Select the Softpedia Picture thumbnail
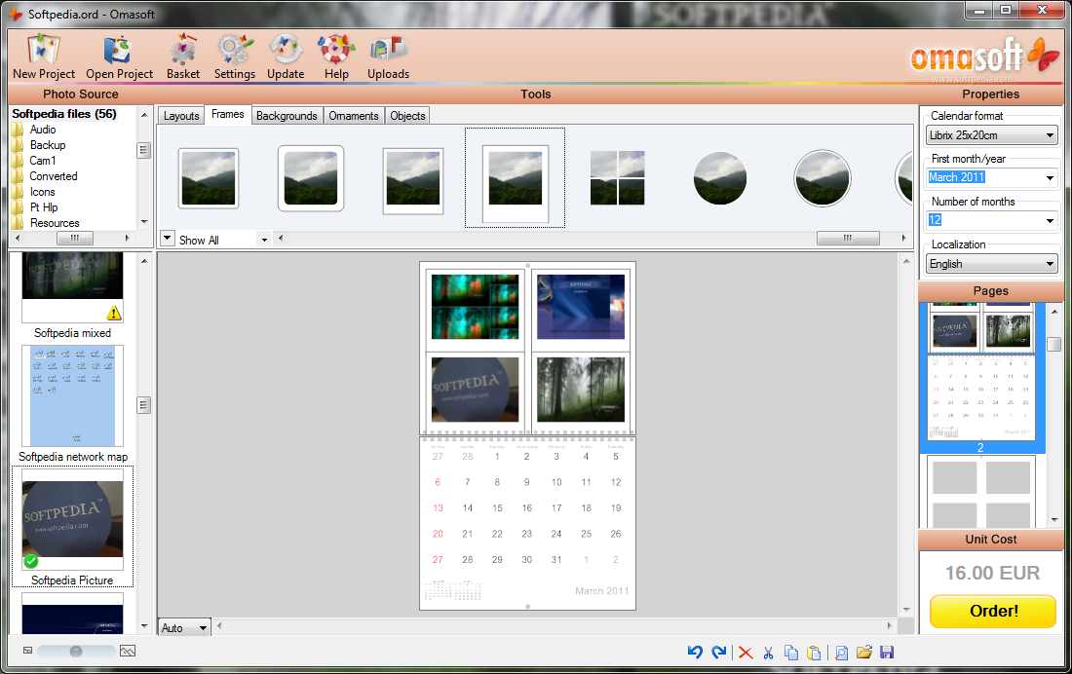 coord(72,519)
